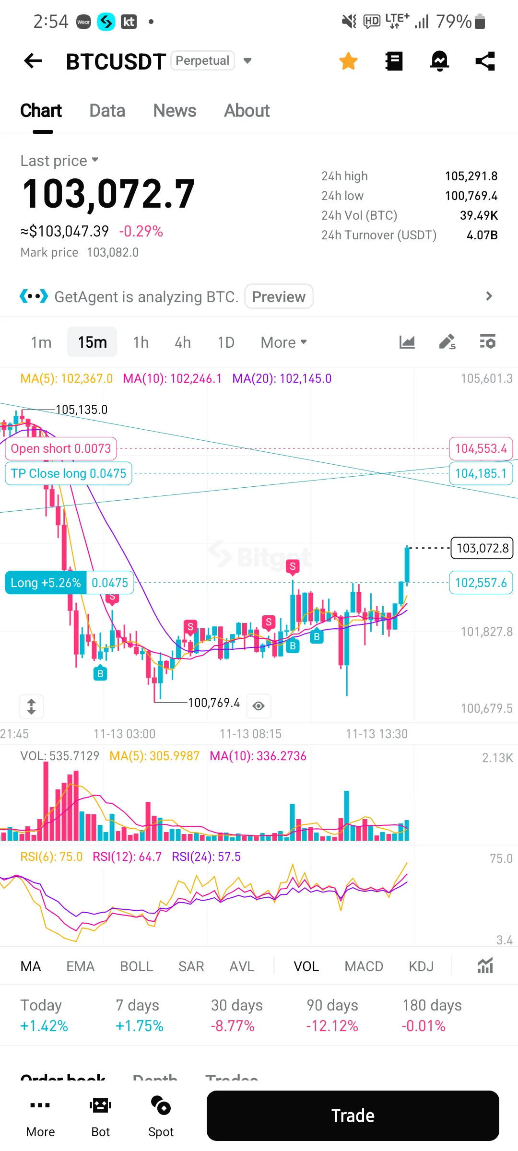This screenshot has height=1151, width=518.
Task: Tap the back arrow icon
Action: pos(33,61)
